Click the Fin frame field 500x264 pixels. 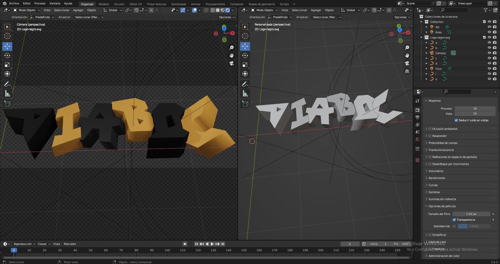point(400,244)
